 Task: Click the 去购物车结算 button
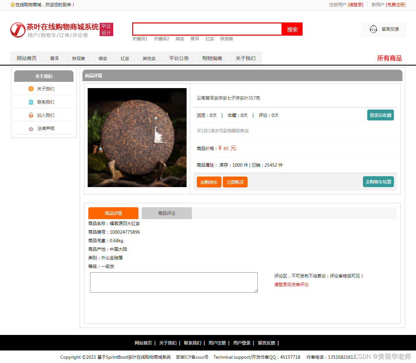(x=378, y=182)
